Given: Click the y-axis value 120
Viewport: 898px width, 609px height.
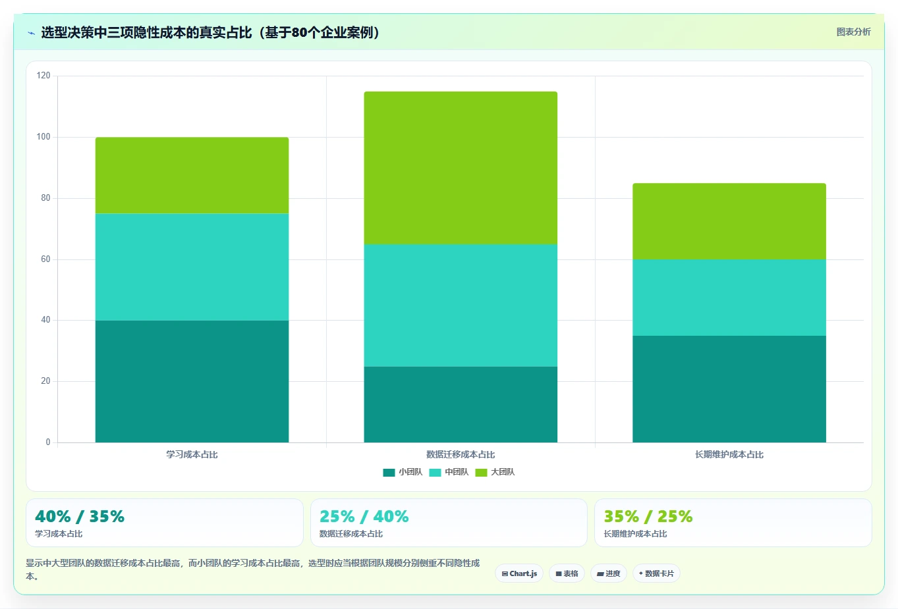Looking at the screenshot, I should (43, 76).
